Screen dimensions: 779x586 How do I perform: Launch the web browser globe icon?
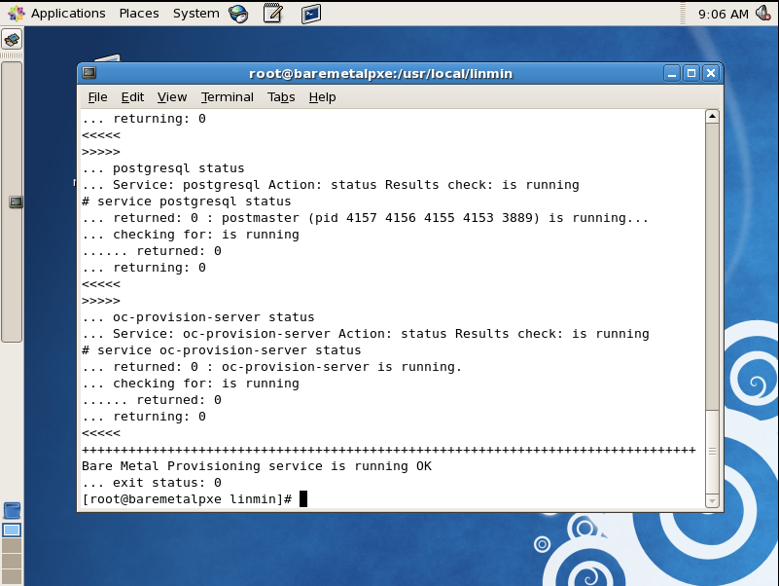point(238,14)
